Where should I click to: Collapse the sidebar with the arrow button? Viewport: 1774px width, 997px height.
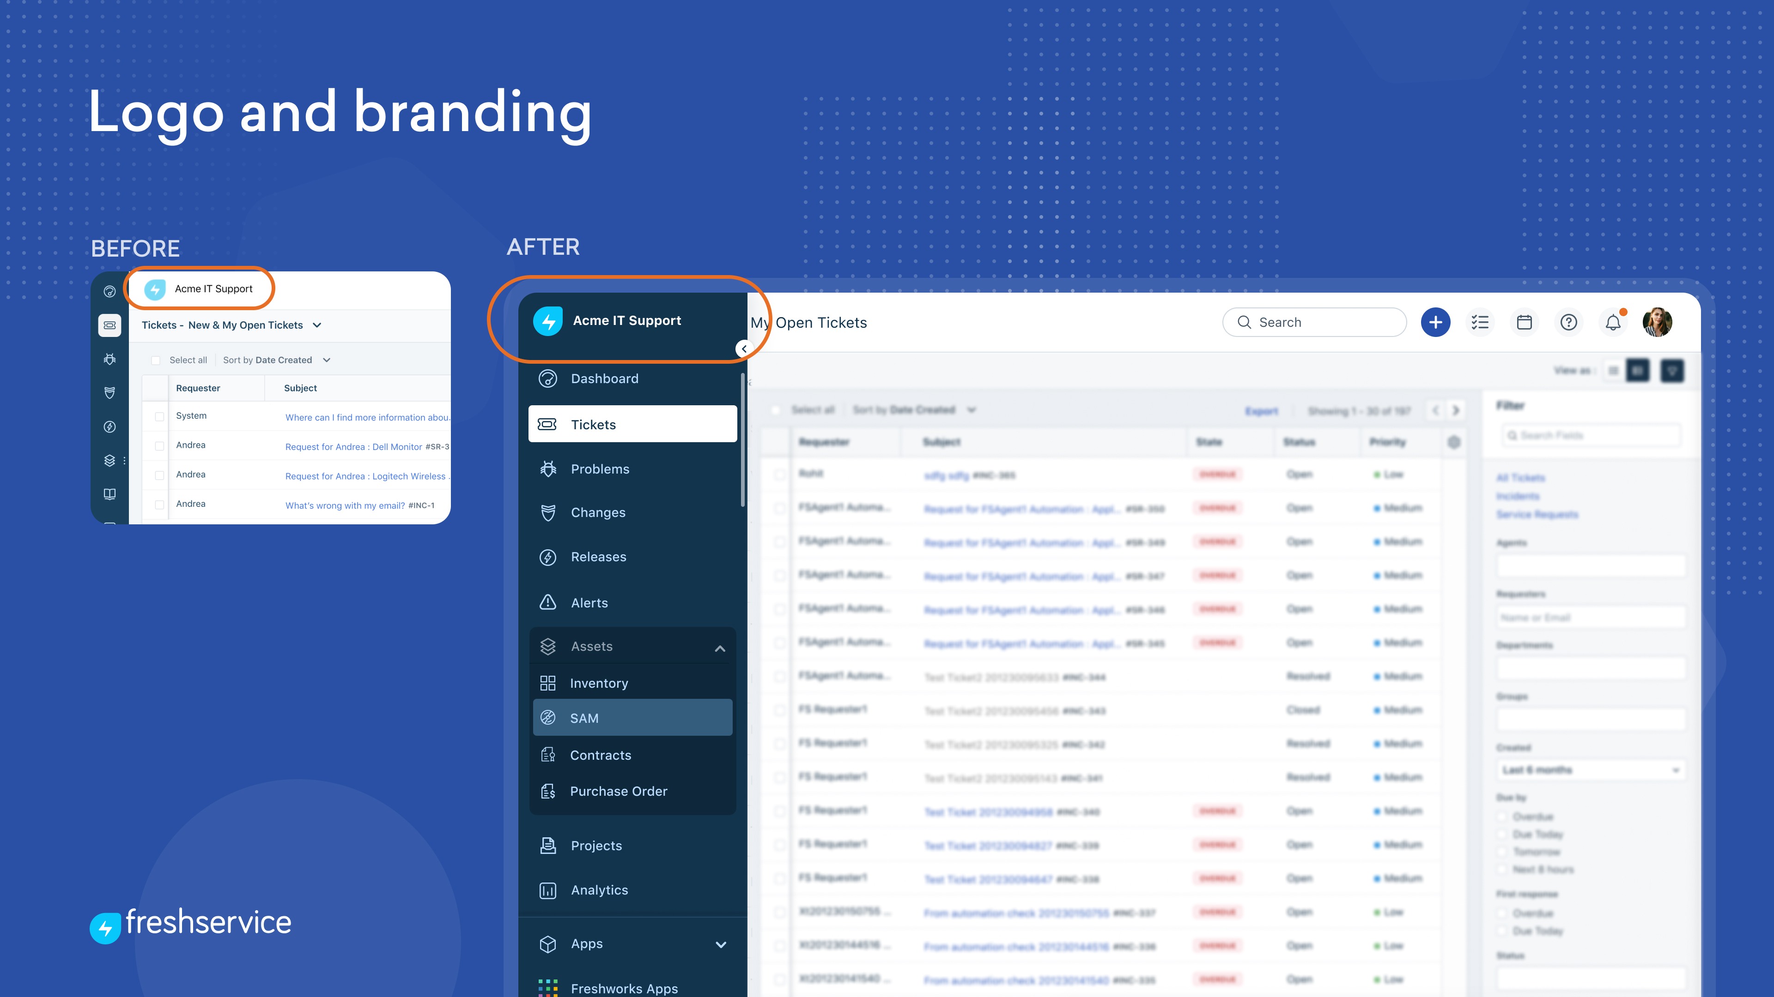[x=744, y=349]
